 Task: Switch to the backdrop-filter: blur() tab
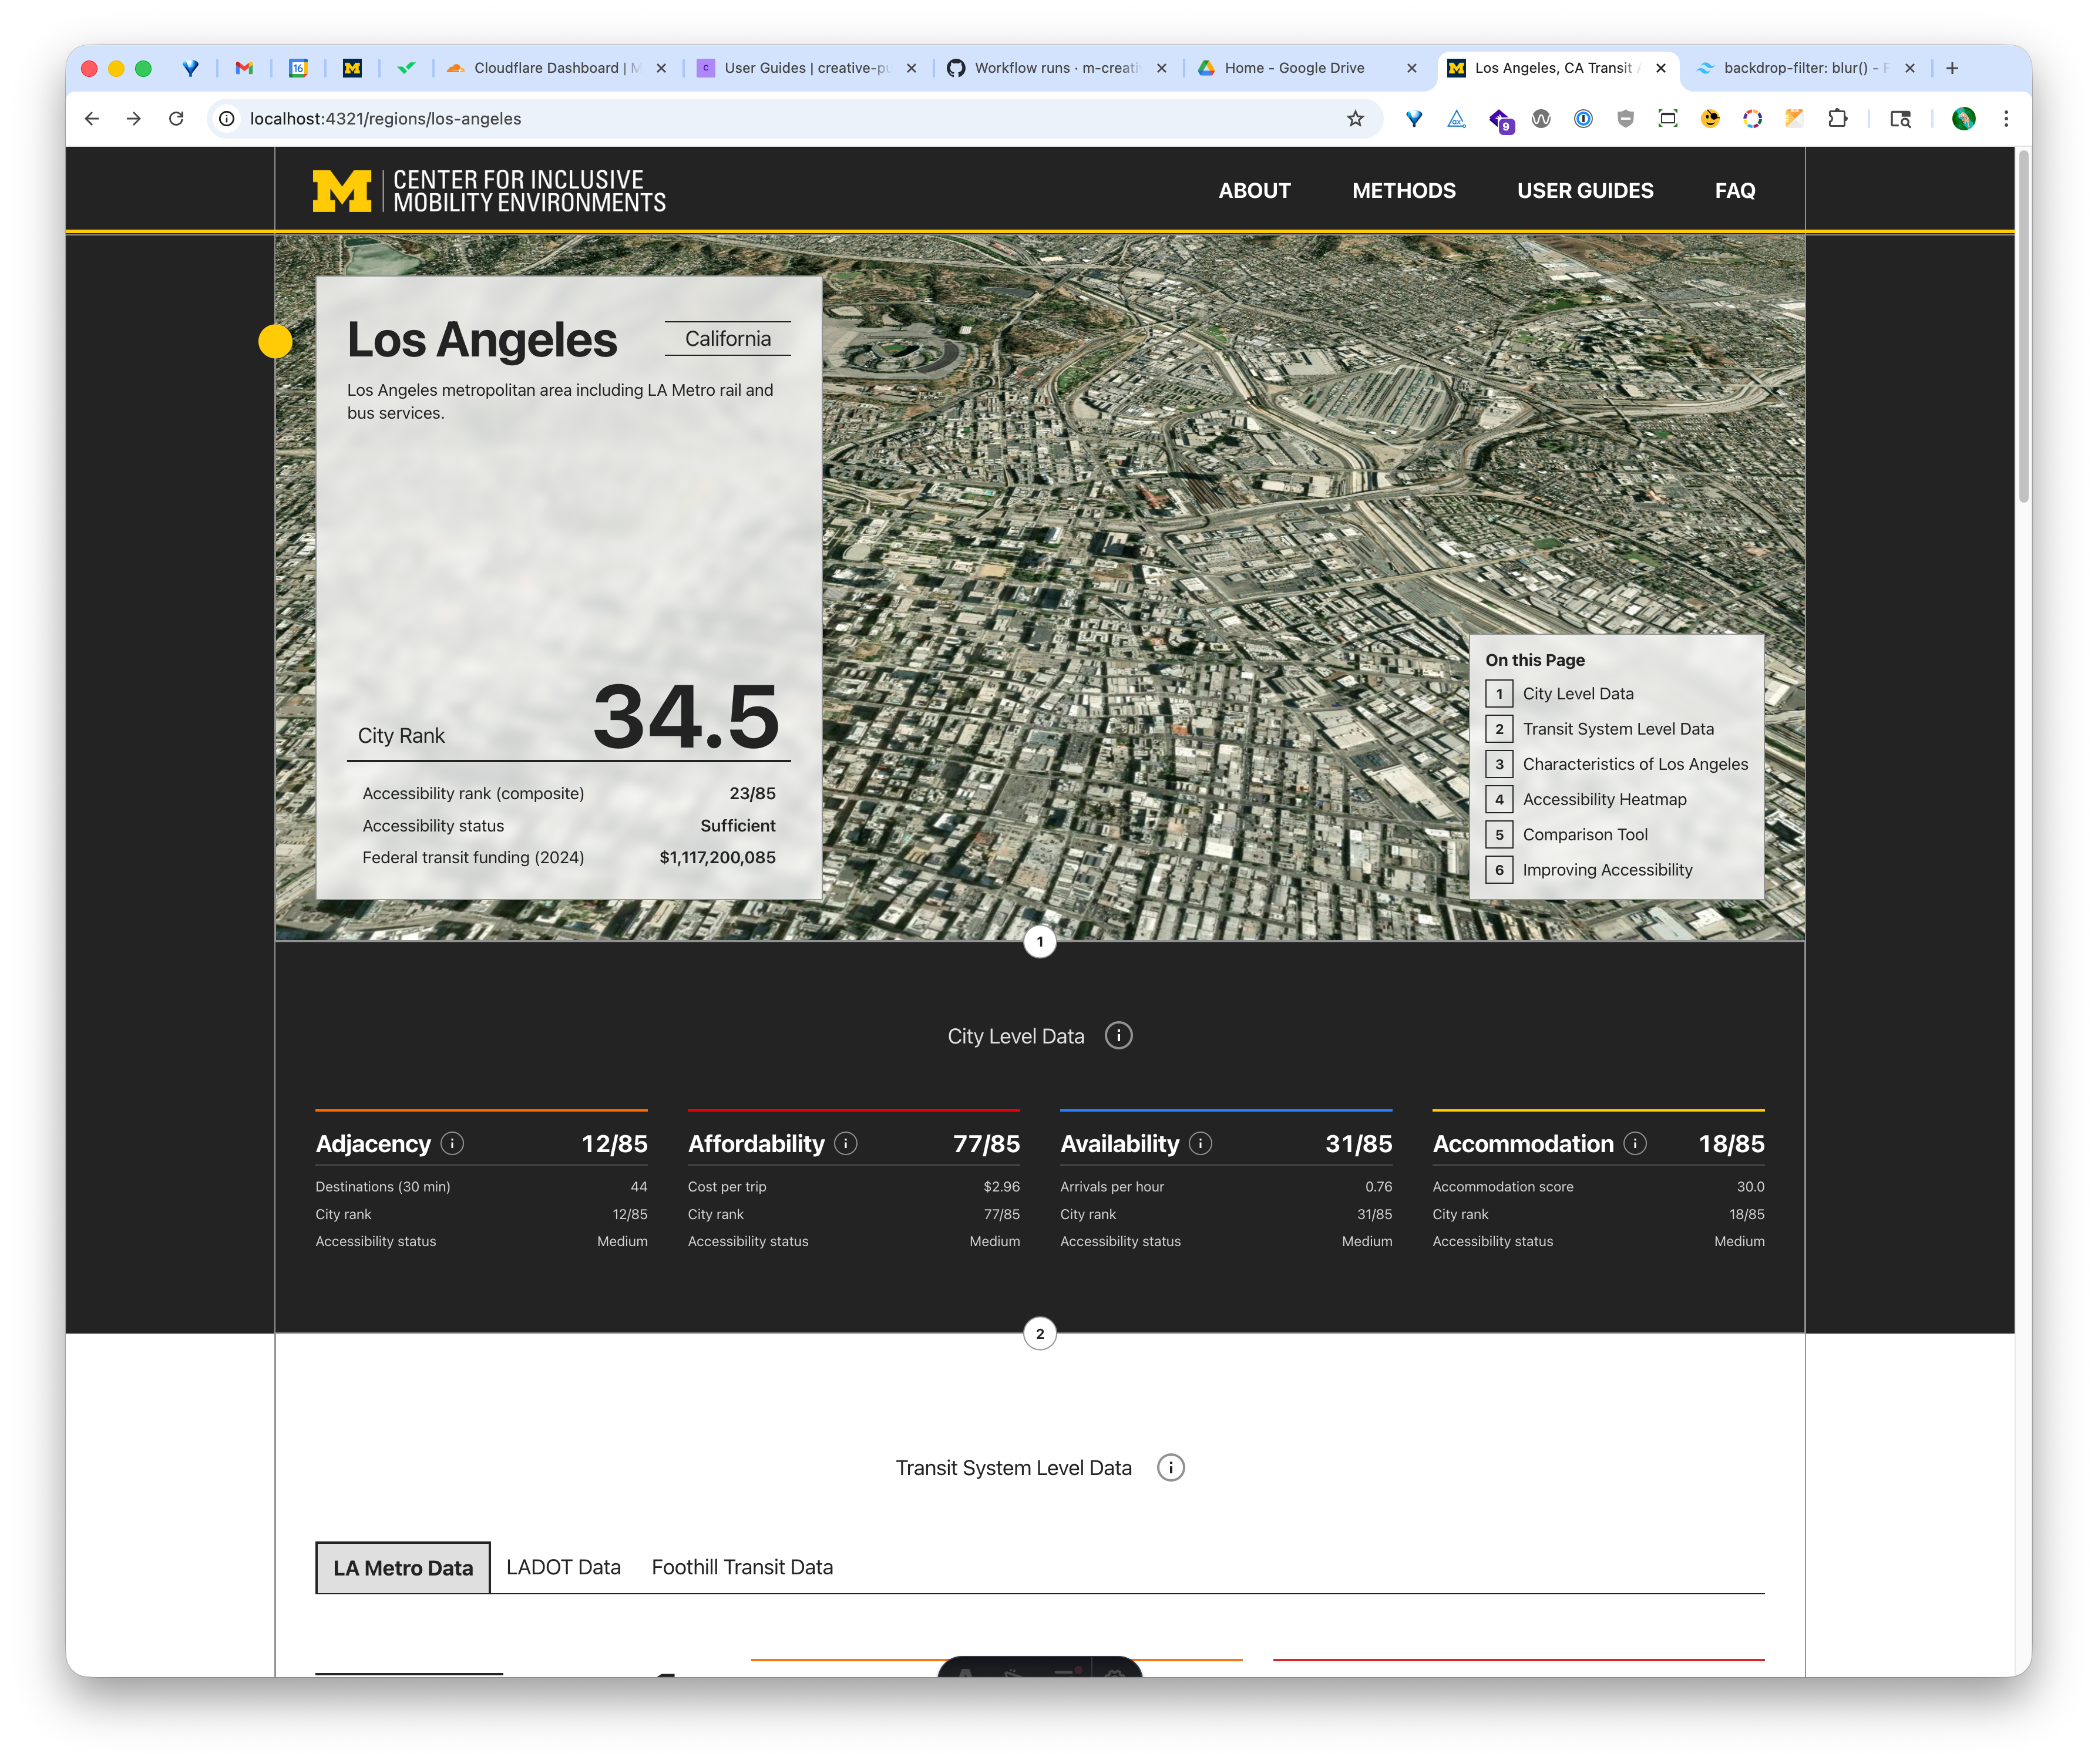(1806, 68)
